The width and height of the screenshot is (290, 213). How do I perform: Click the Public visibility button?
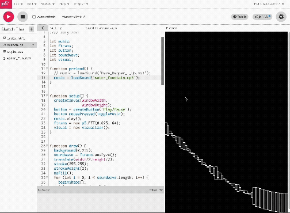point(240,17)
